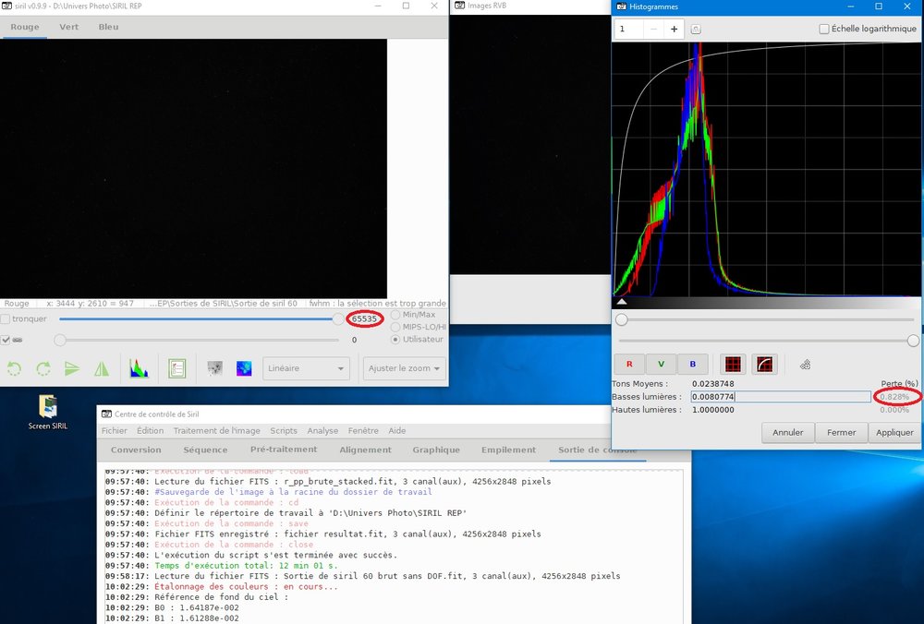Select the Min/Max radio button
The height and width of the screenshot is (624, 924).
click(x=395, y=315)
